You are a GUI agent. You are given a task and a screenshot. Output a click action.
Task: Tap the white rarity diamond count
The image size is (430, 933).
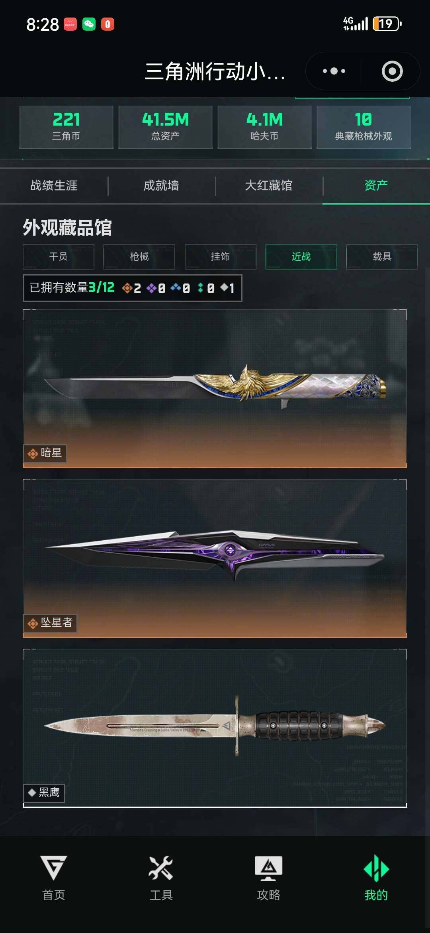click(227, 288)
